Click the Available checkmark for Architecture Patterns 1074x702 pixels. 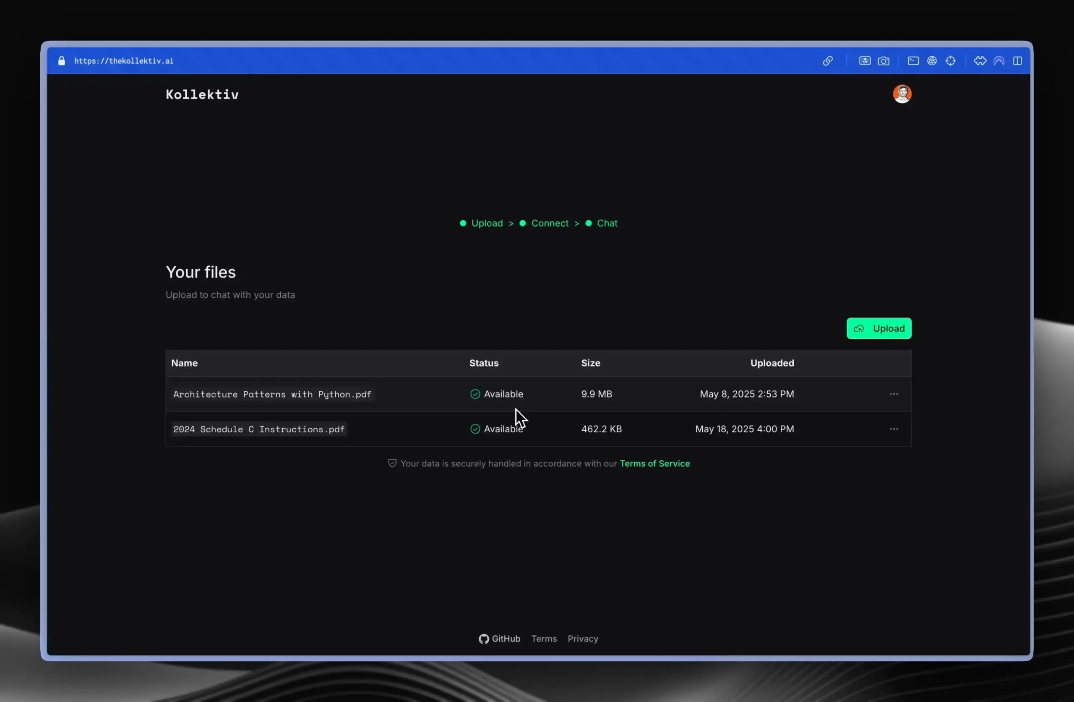(x=475, y=394)
